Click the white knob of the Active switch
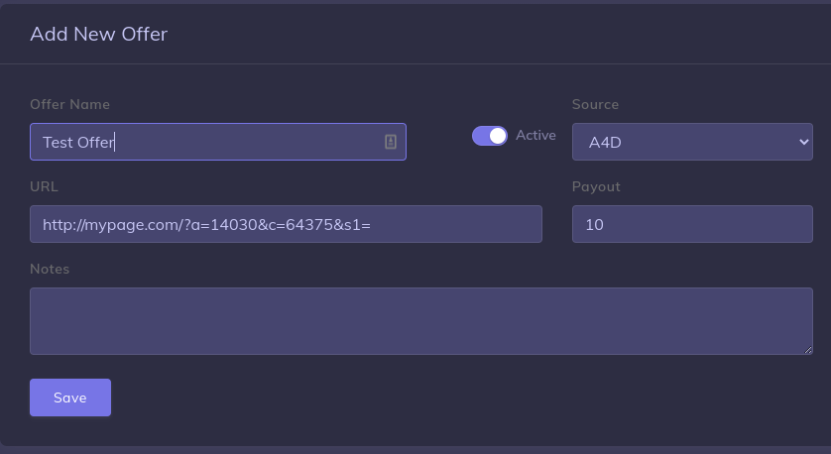The width and height of the screenshot is (831, 454). [498, 136]
